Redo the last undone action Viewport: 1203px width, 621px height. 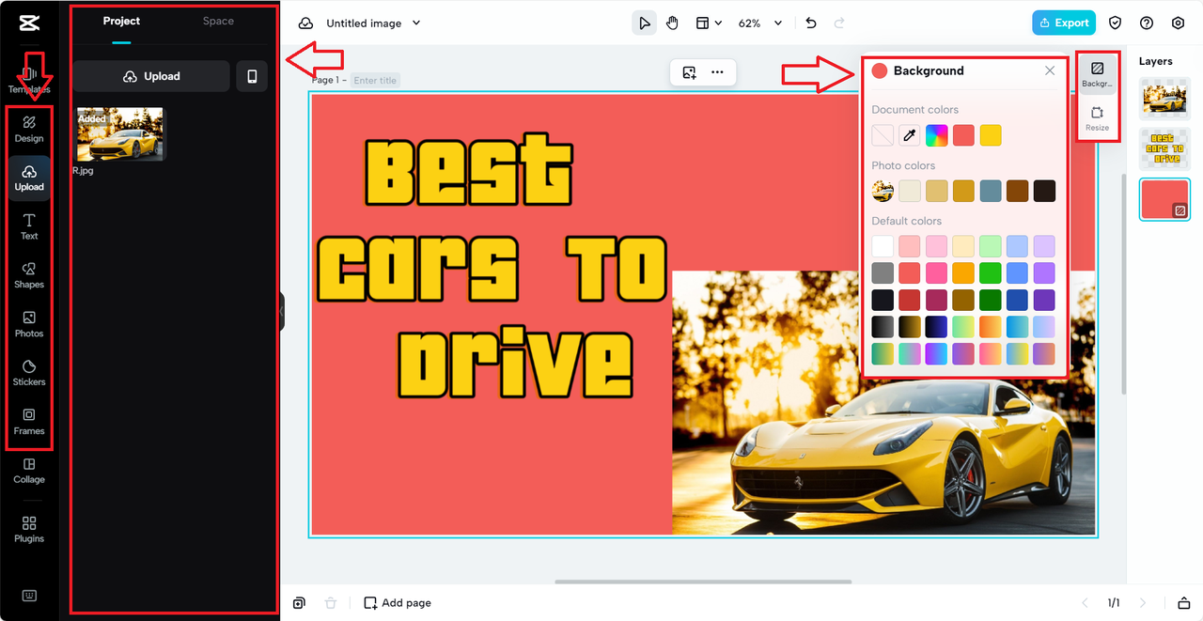839,23
